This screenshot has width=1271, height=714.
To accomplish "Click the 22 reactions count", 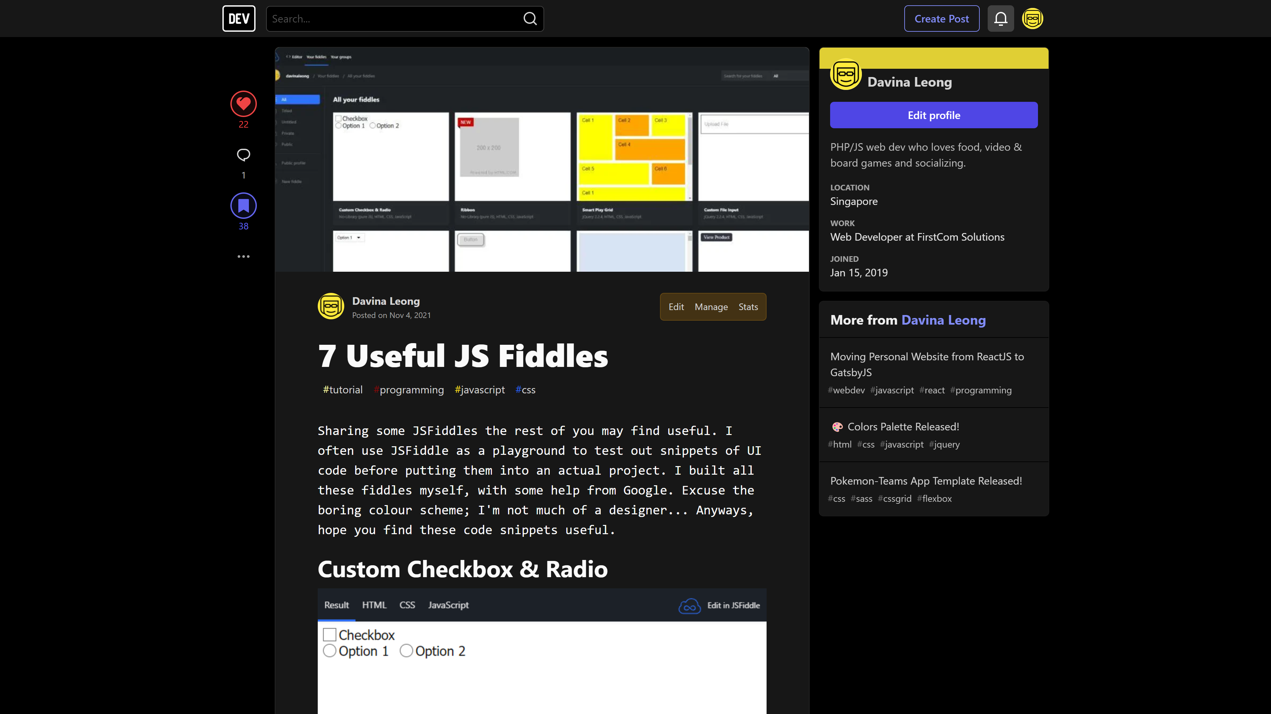I will coord(243,125).
